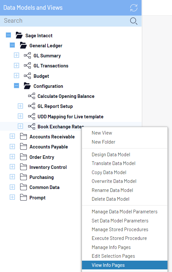The width and height of the screenshot is (172, 272).
Task: Click the refresh icon in the header
Action: click(134, 8)
